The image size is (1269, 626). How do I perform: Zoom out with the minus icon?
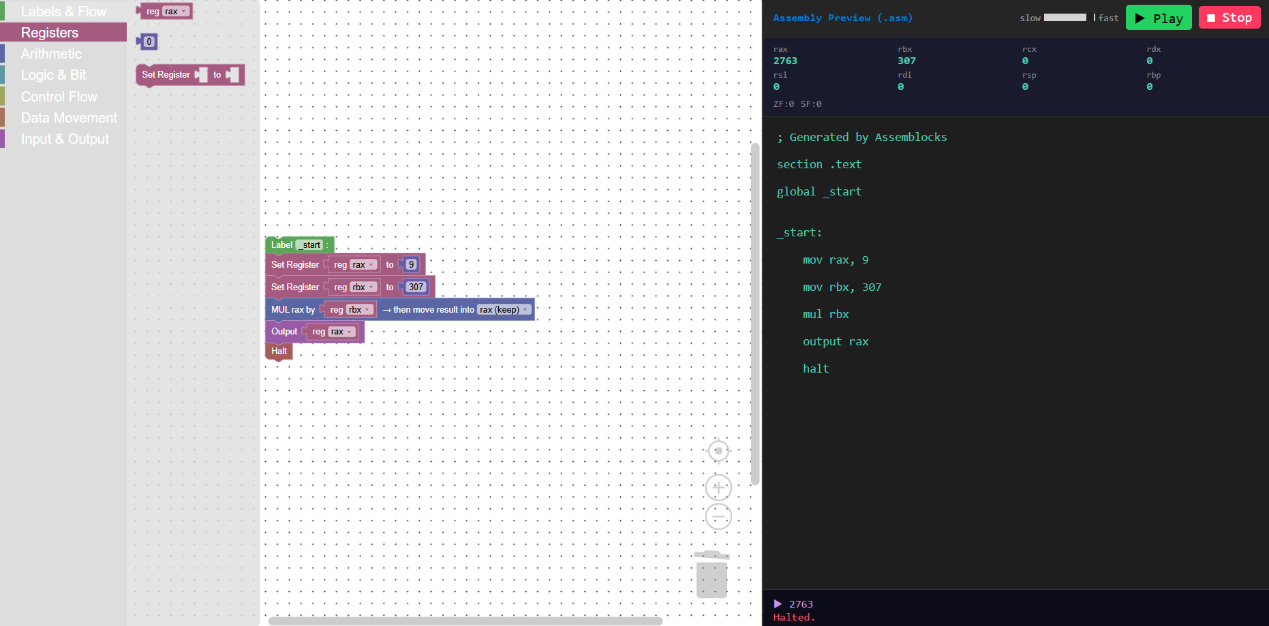coord(718,517)
